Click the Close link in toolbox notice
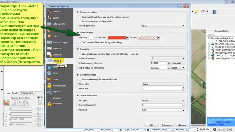This screenshot has width=235, height=132. click(x=221, y=125)
